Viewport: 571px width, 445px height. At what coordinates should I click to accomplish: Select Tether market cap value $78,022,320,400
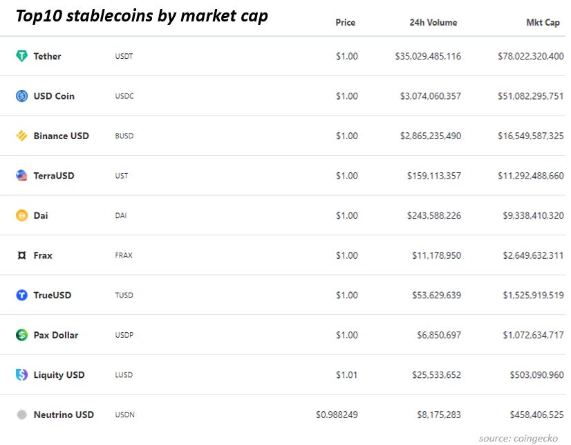click(531, 56)
